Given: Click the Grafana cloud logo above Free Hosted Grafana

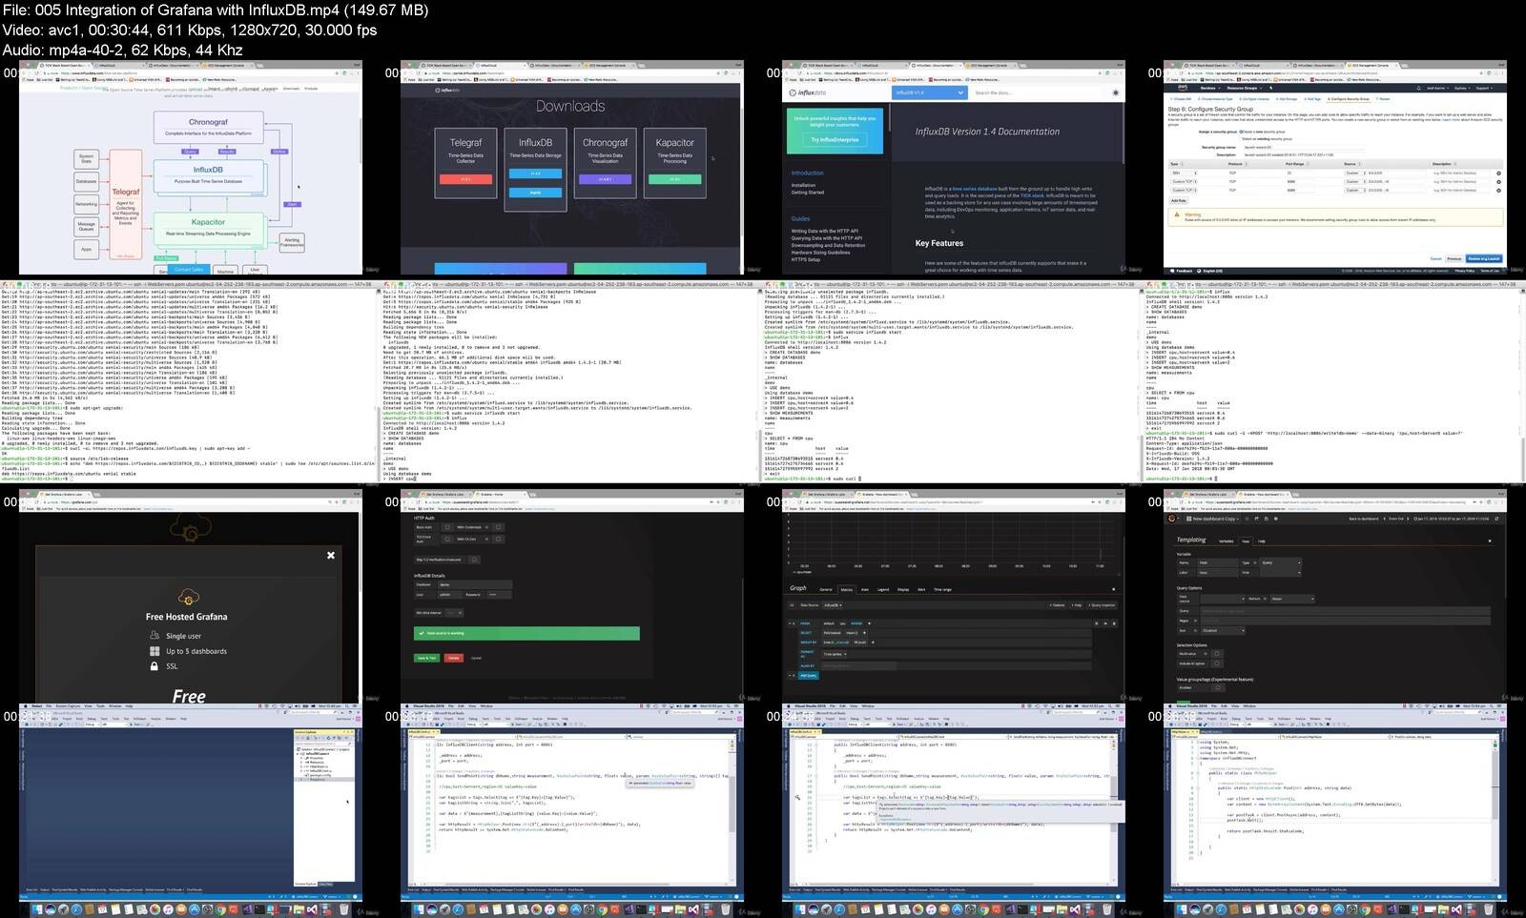Looking at the screenshot, I should [x=188, y=597].
